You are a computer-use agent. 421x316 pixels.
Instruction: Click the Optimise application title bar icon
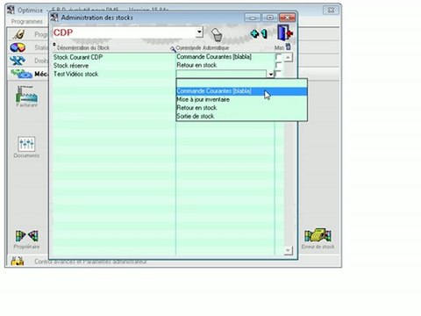tap(11, 11)
